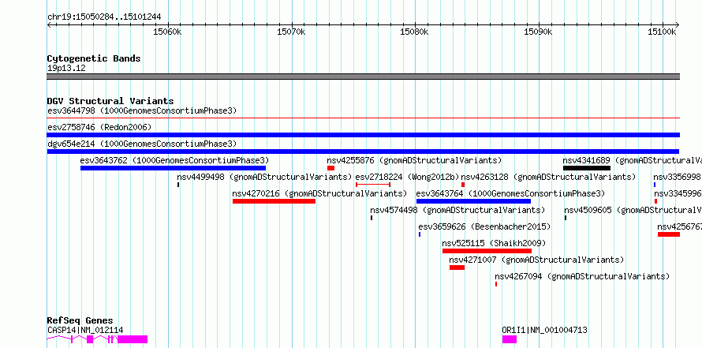Image resolution: width=702 pixels, height=348 pixels.
Task: Click the red nsv4270216 feature bar
Action: point(274,201)
